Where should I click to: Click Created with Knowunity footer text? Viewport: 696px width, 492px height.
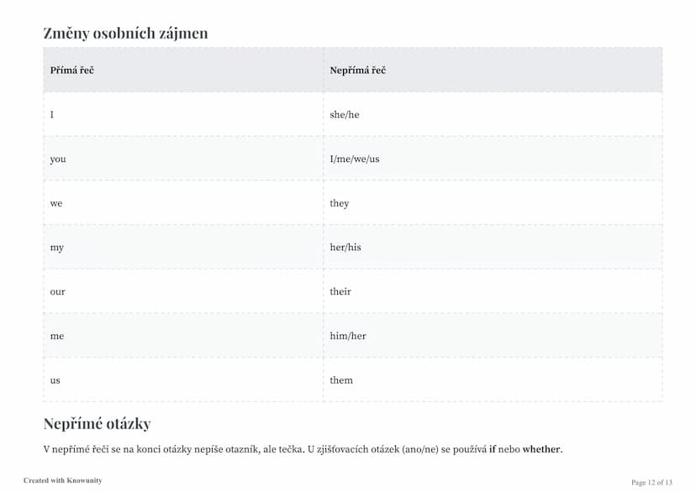pos(62,480)
